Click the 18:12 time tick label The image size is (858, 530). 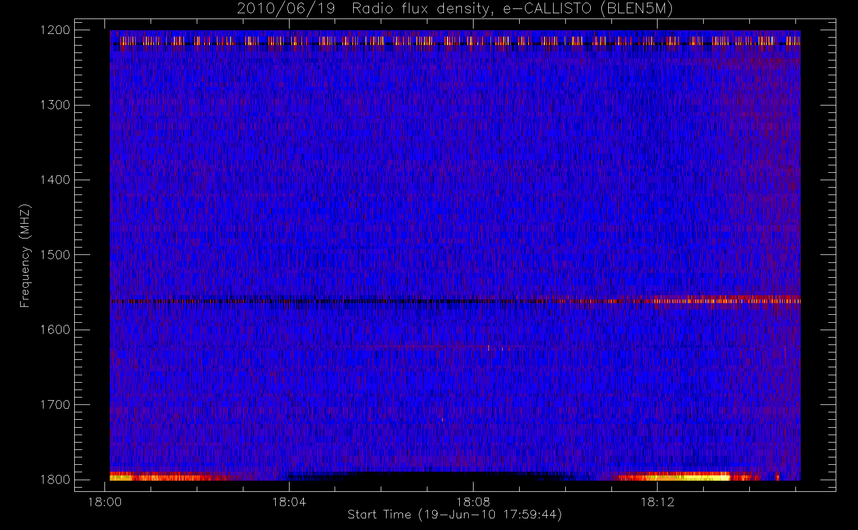[657, 502]
